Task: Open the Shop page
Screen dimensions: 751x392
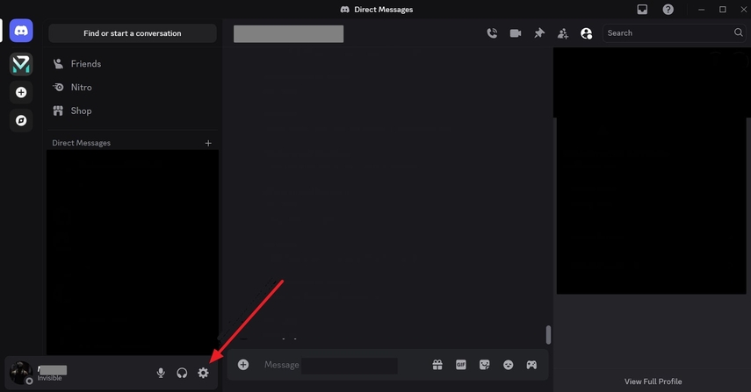Action: tap(132, 110)
